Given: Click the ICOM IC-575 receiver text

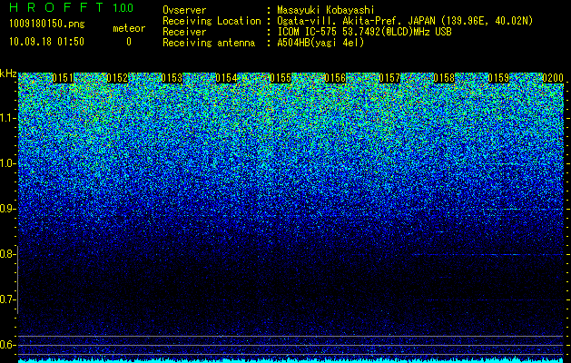Looking at the screenshot, I should pyautogui.click(x=365, y=32).
